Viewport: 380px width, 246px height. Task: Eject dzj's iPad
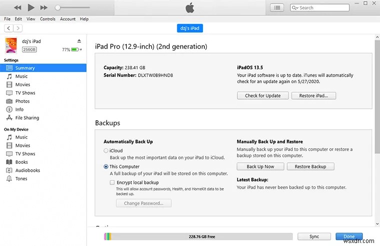tap(79, 41)
